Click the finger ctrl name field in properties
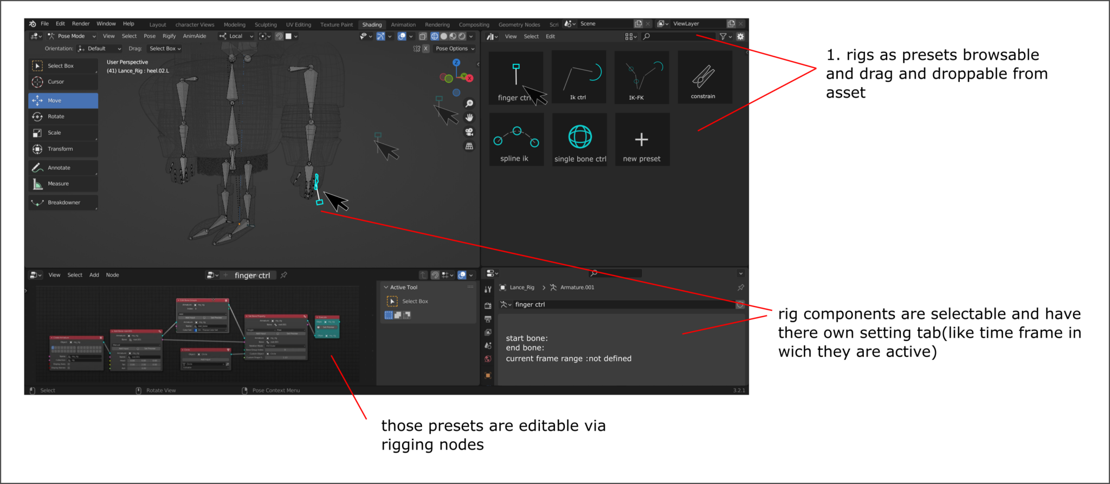The width and height of the screenshot is (1110, 484). point(623,305)
